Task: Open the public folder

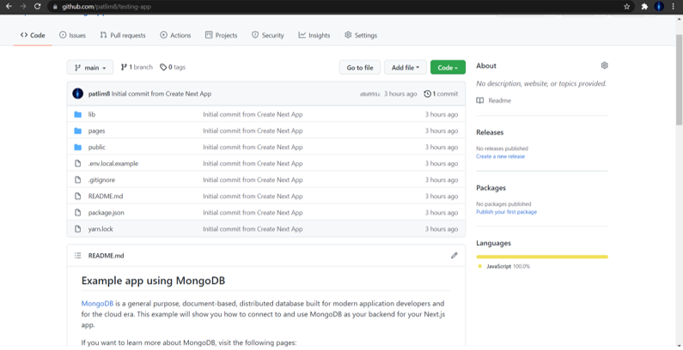Action: pyautogui.click(x=97, y=148)
